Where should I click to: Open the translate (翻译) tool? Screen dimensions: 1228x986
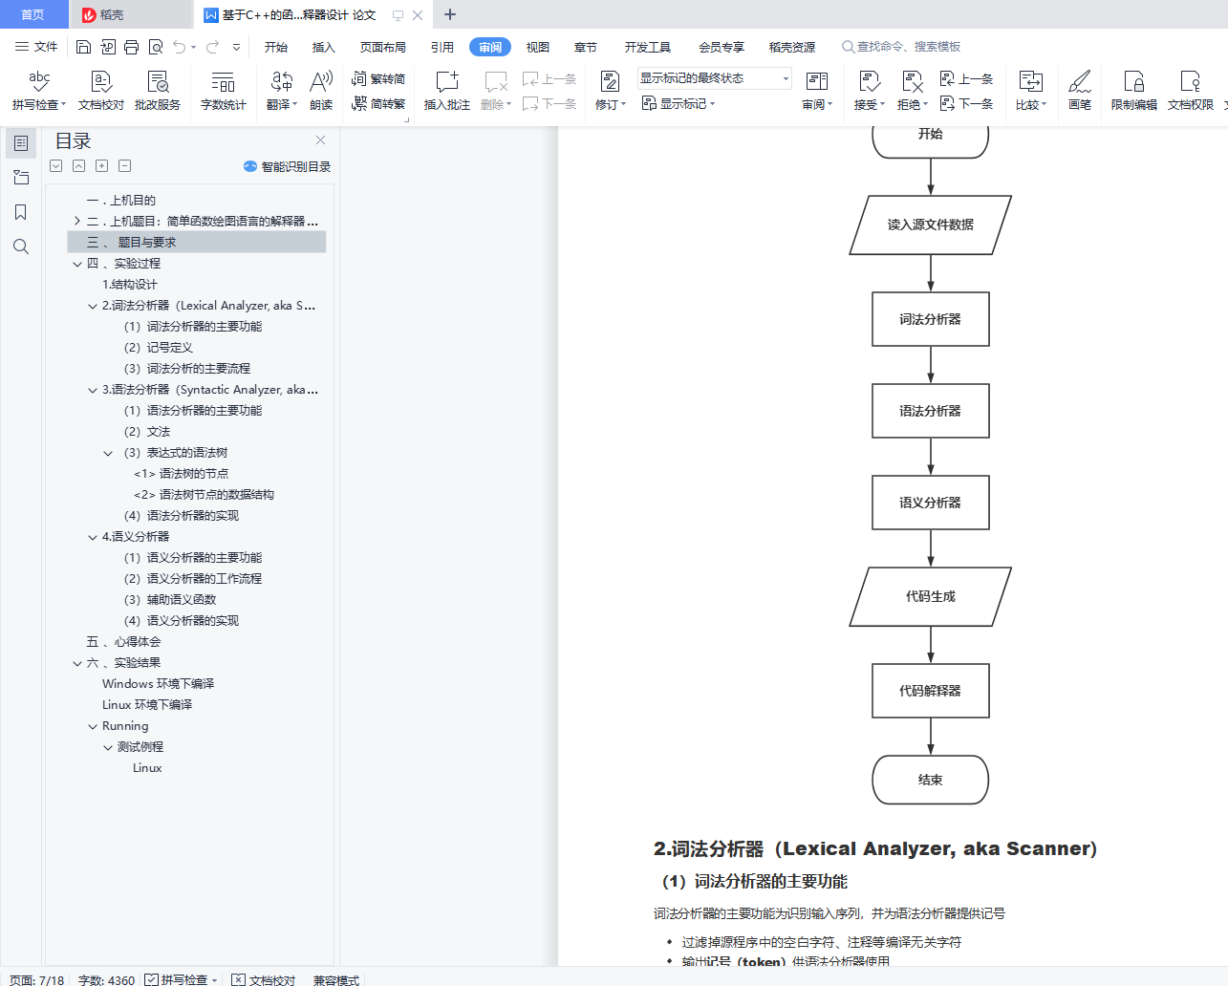282,91
